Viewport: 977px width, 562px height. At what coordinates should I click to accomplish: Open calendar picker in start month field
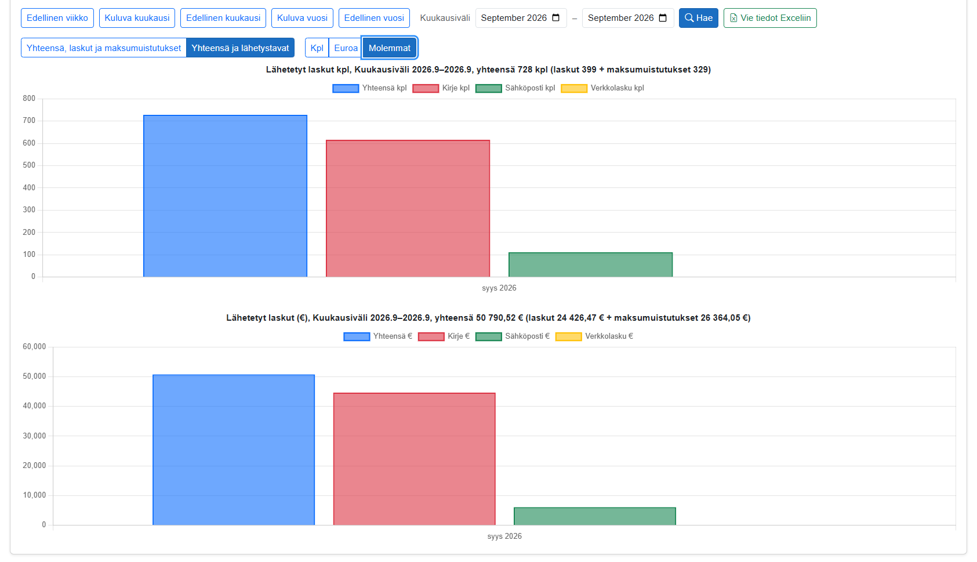pyautogui.click(x=555, y=18)
